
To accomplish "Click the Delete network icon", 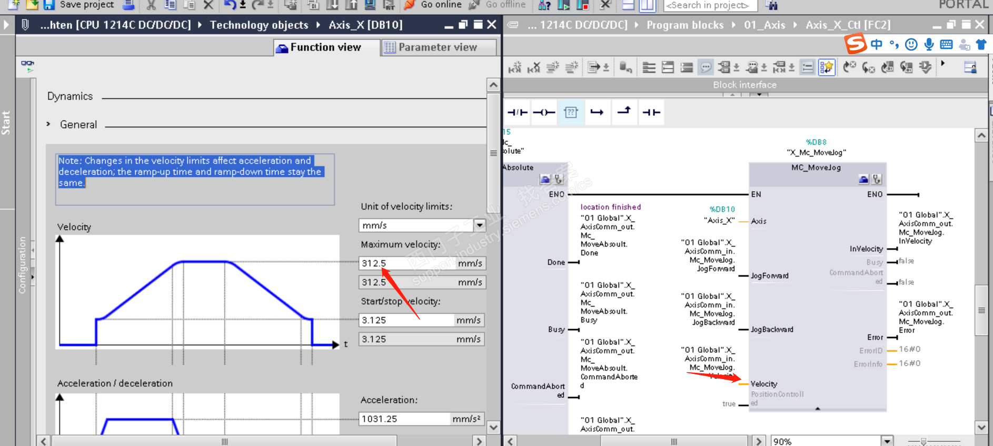I will [534, 67].
